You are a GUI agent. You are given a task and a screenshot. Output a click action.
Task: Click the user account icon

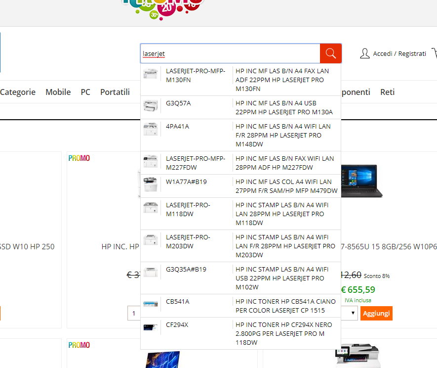click(x=364, y=53)
